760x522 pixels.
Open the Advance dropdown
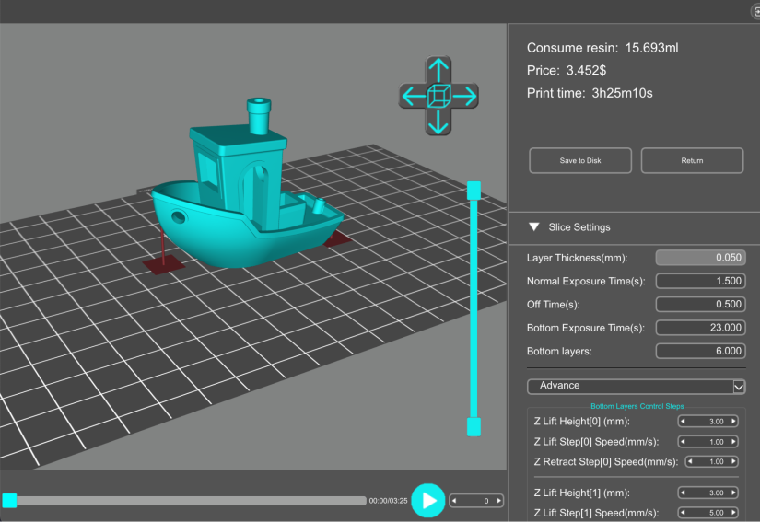point(739,387)
